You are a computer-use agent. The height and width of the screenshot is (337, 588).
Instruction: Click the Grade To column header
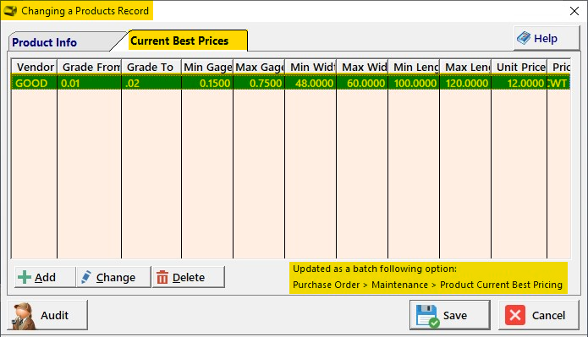(x=151, y=67)
